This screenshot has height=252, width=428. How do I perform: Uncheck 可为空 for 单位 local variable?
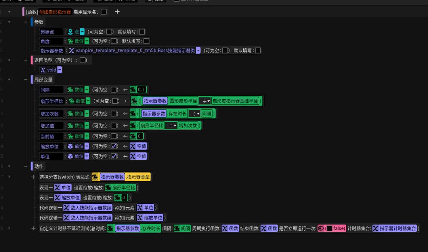(x=114, y=156)
